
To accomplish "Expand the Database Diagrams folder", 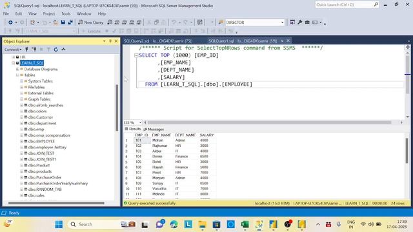I will pos(17,69).
